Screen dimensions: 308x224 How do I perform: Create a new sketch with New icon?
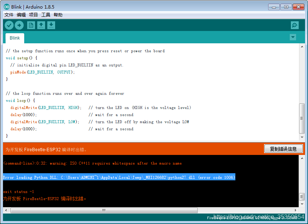tap(31, 25)
